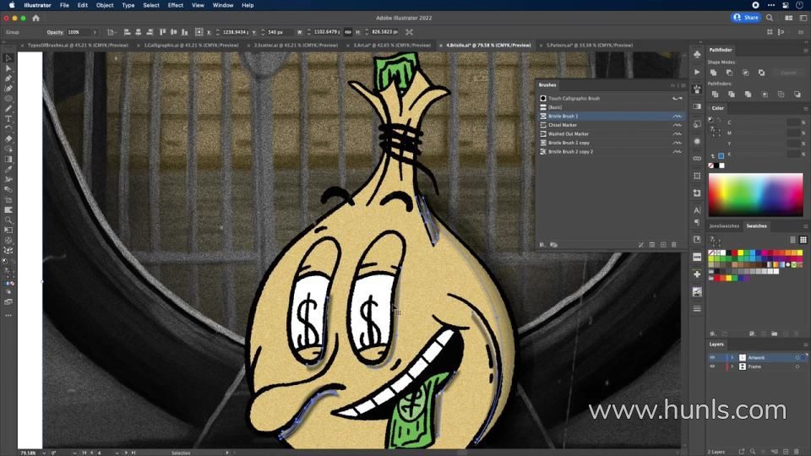Click the Opacity value input field
The width and height of the screenshot is (811, 456).
[78, 32]
